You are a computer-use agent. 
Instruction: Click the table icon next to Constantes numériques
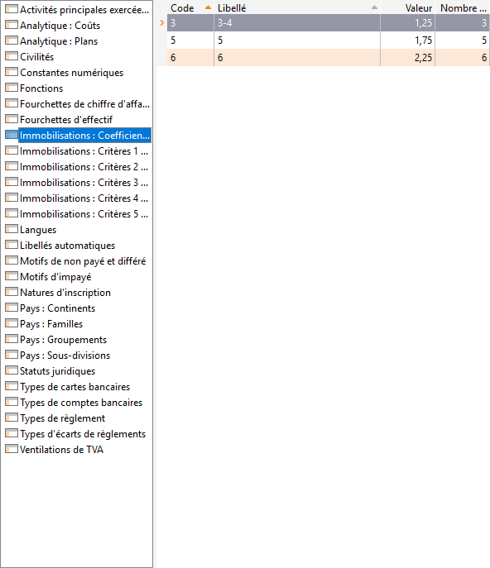pos(12,72)
